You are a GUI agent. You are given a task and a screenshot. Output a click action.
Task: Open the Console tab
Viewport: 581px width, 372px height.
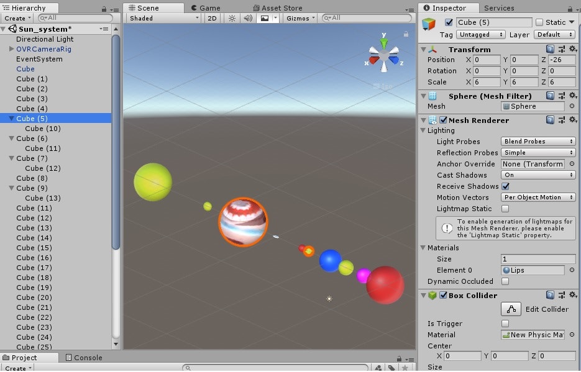tap(84, 358)
